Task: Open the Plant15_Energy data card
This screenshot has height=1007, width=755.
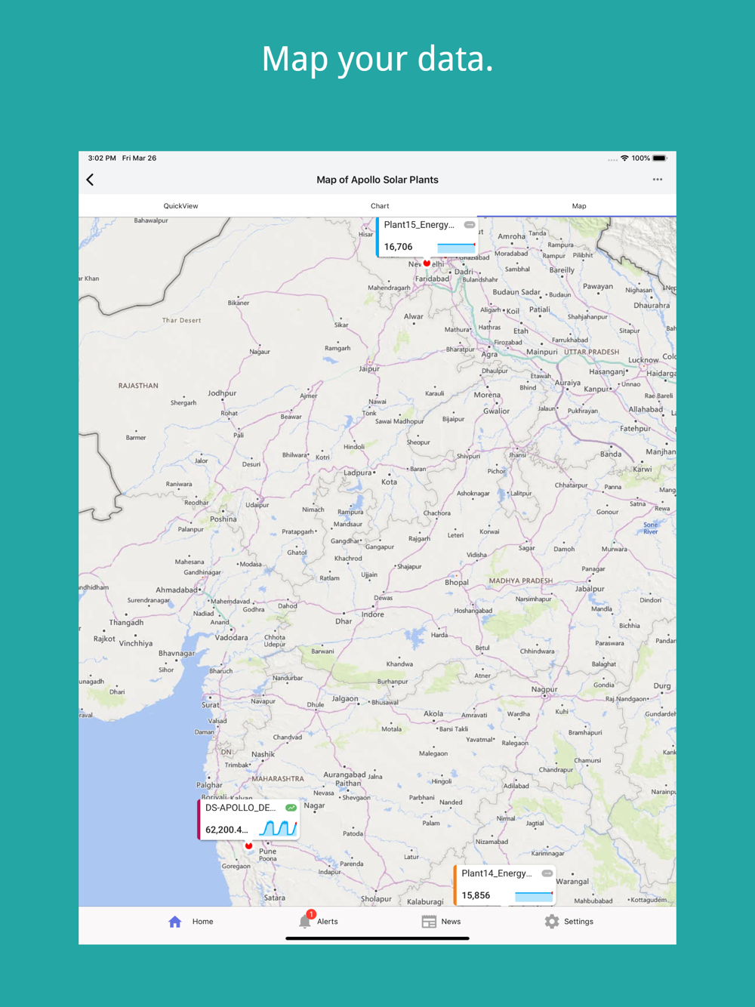Action: tap(427, 236)
